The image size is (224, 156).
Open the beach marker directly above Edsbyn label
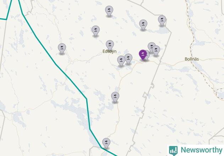[110, 45]
